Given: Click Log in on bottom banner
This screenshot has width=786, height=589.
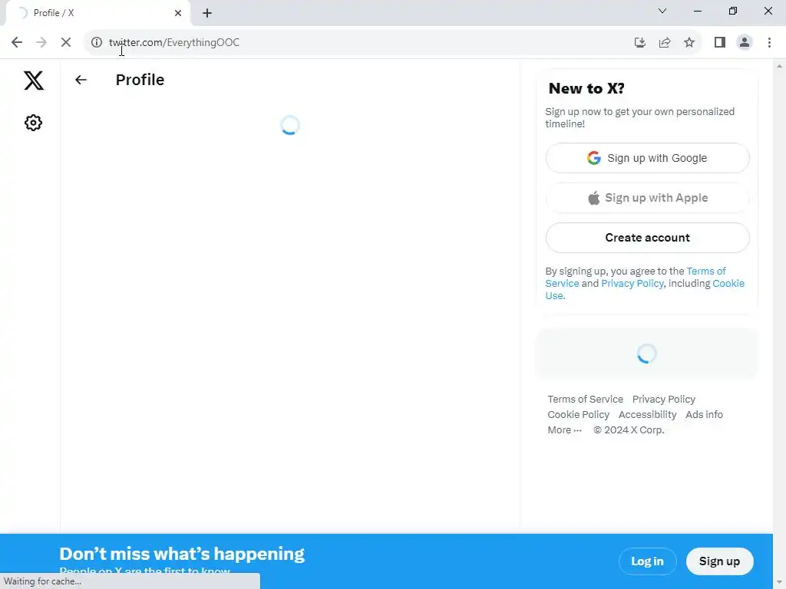Looking at the screenshot, I should point(647,561).
